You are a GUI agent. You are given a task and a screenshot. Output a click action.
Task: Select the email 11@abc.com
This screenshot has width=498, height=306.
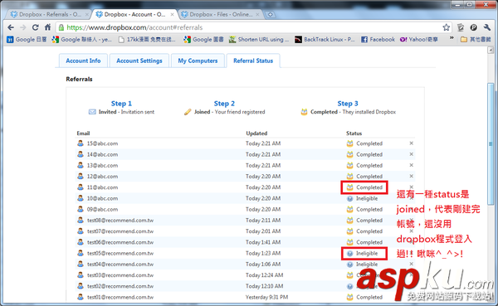pos(102,187)
